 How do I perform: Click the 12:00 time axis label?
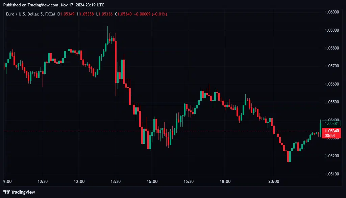pos(79,181)
